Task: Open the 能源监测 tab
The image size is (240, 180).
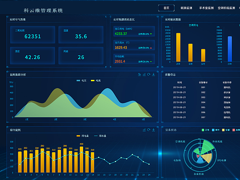Action: (186, 8)
